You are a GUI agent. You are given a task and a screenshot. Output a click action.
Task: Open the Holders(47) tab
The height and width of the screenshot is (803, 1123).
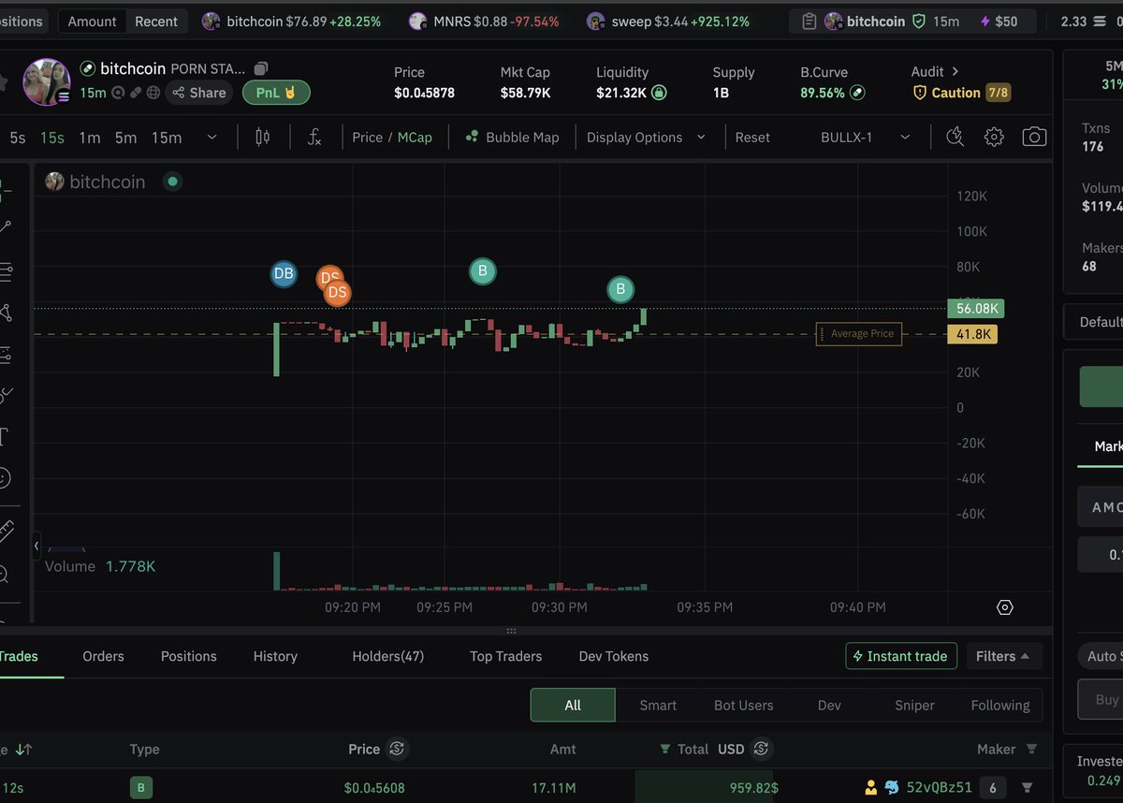click(388, 656)
